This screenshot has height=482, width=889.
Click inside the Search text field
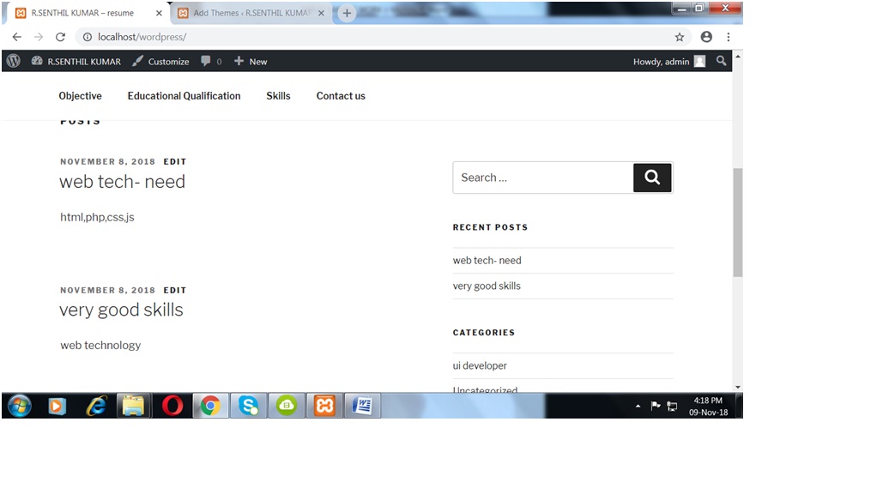pyautogui.click(x=542, y=178)
